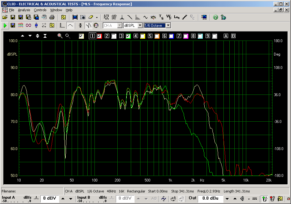The image size is (291, 204).
Task: Open the Leq analysis tool
Action: coord(177,17)
